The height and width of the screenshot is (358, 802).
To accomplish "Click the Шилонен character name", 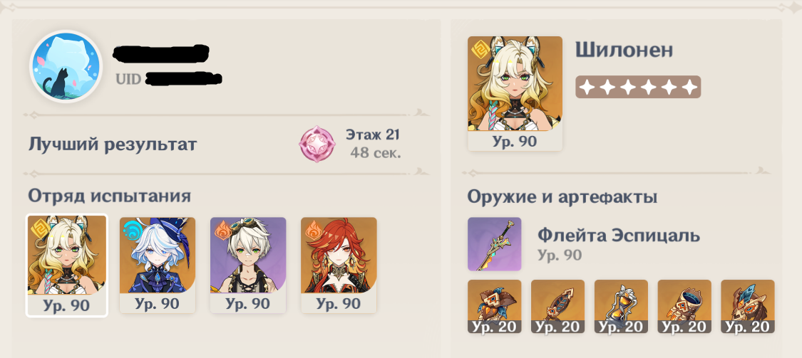I will tap(624, 50).
